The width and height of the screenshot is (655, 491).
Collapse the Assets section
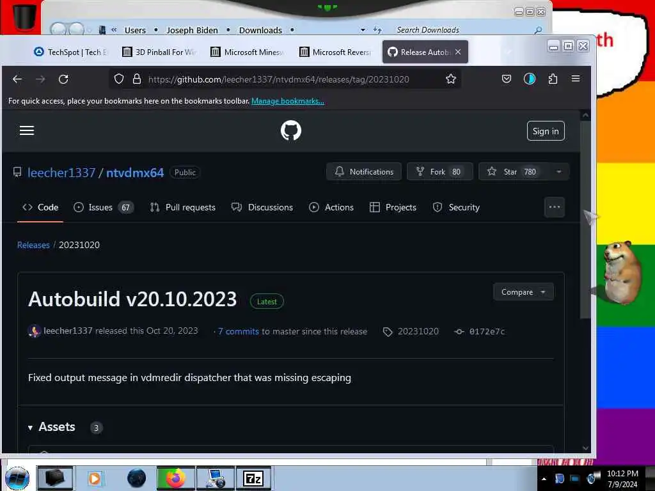[52, 427]
